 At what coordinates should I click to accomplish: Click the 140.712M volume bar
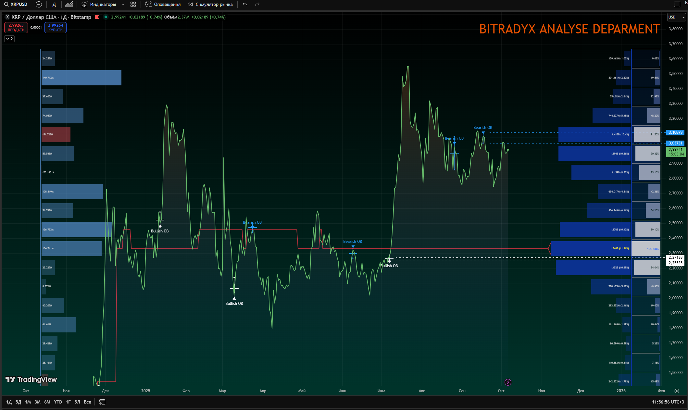(x=81, y=78)
